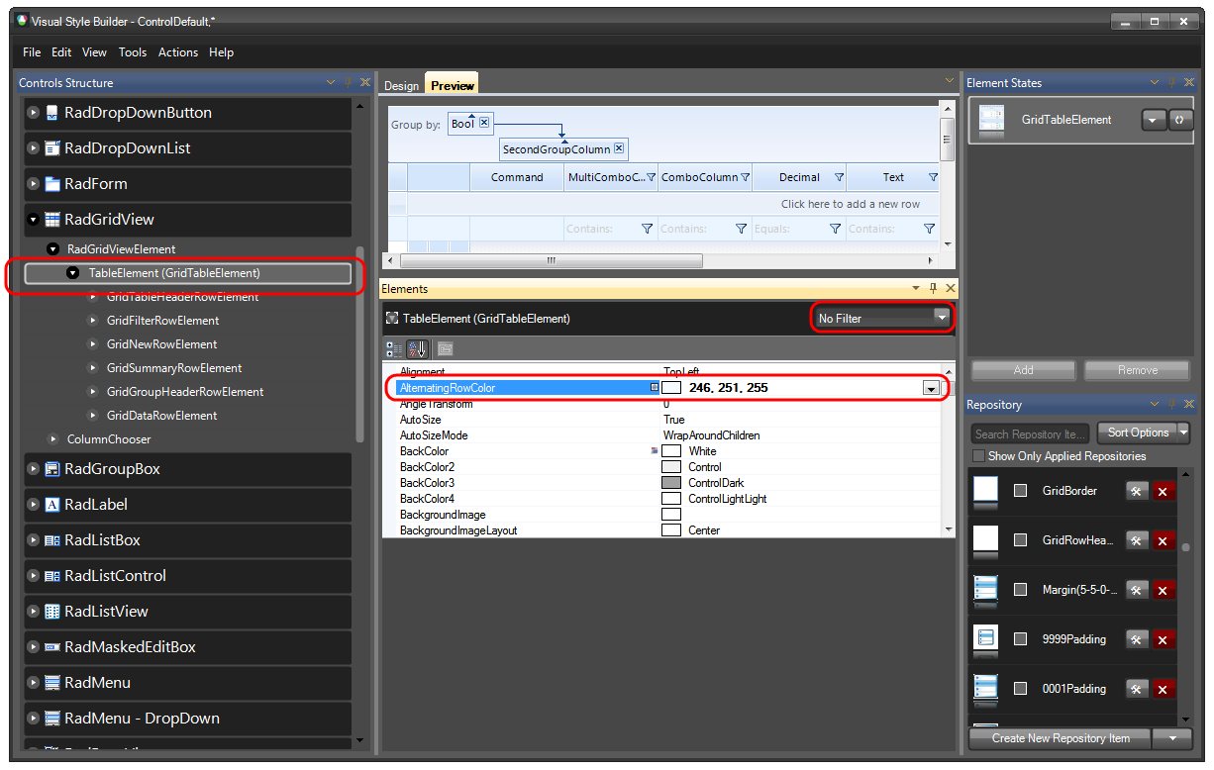Click the BackColor2 Control swatch
Screen dimensions: 1214x770
pyautogui.click(x=671, y=467)
